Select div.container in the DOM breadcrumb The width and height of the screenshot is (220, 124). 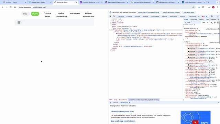tap(123, 100)
